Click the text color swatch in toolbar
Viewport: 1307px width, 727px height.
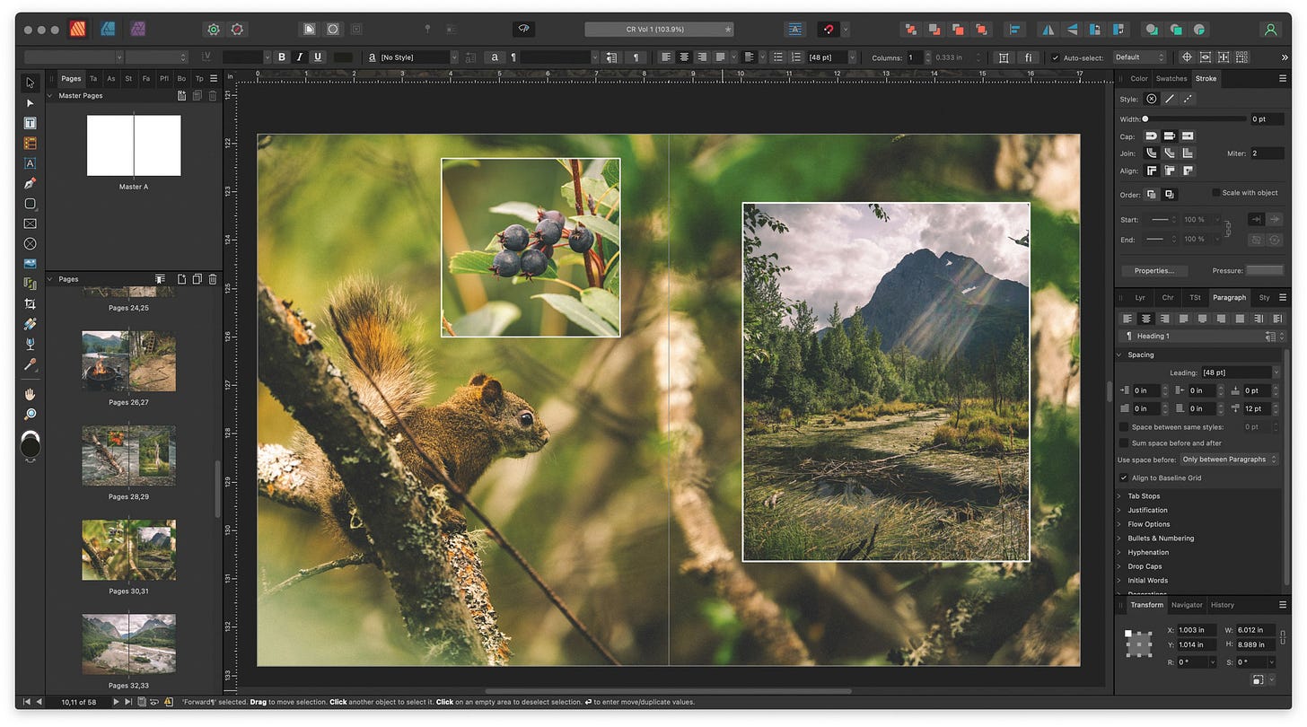click(343, 57)
